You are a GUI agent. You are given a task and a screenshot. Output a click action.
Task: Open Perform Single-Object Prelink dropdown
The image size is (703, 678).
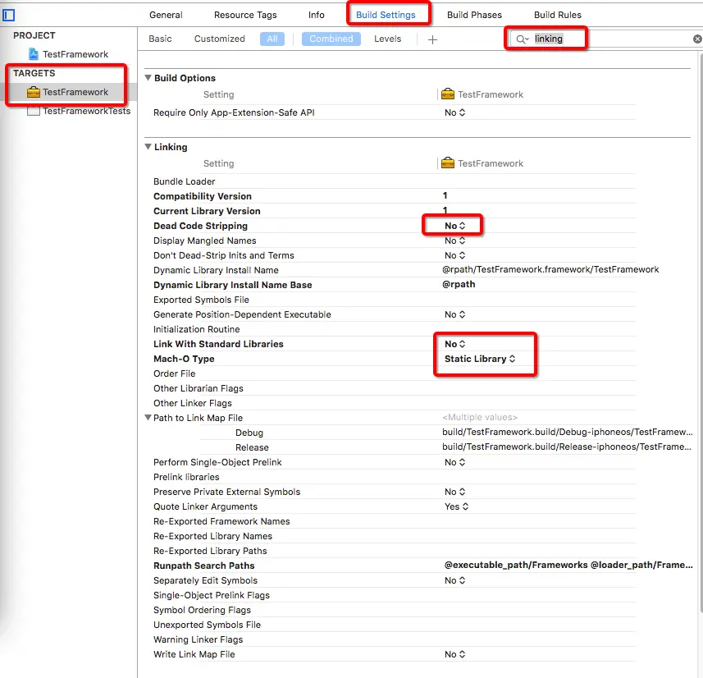point(454,462)
